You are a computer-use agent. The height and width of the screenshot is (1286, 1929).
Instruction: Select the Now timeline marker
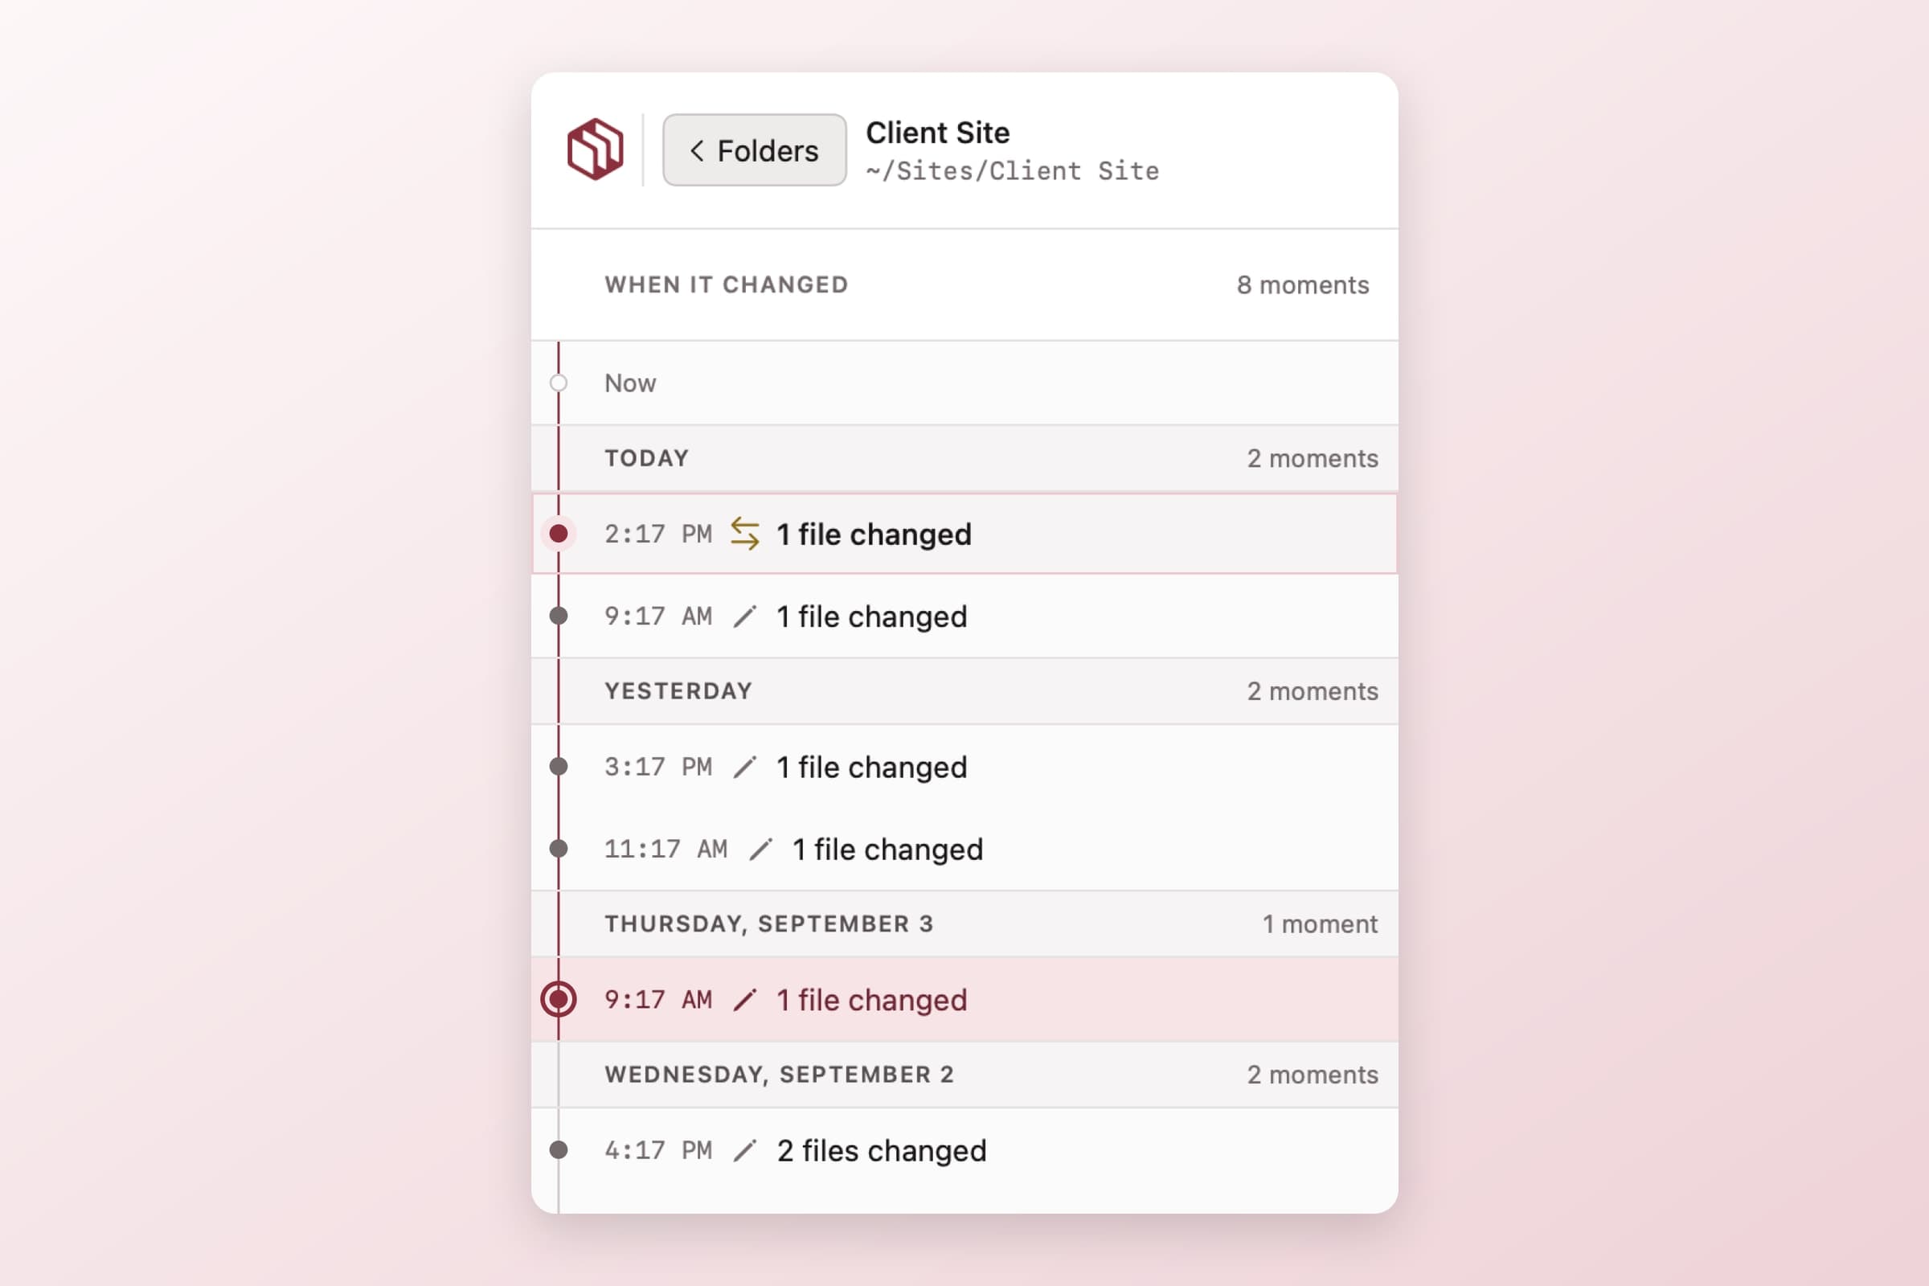coord(559,383)
